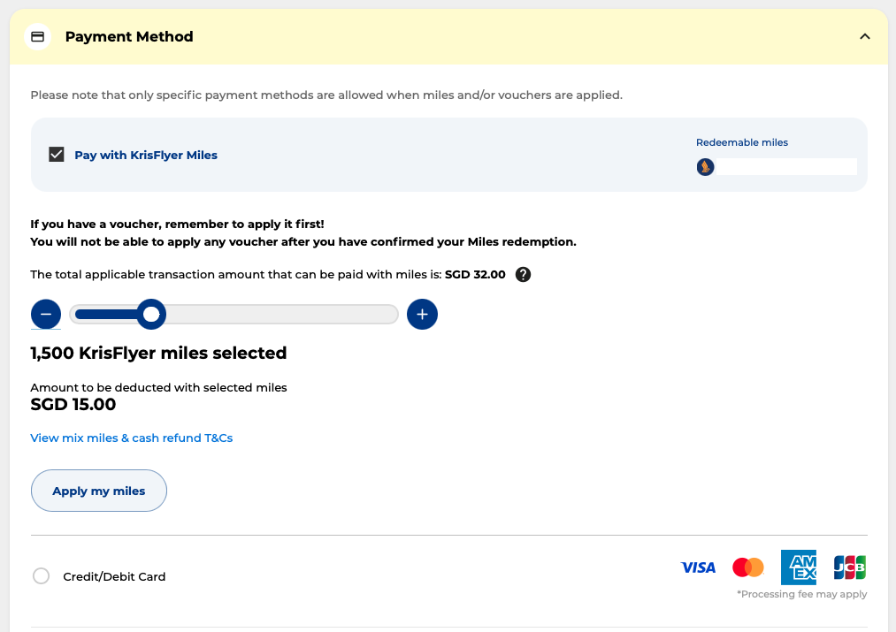Collapse the Payment Method section chevron
Image resolution: width=896 pixels, height=632 pixels.
864,36
